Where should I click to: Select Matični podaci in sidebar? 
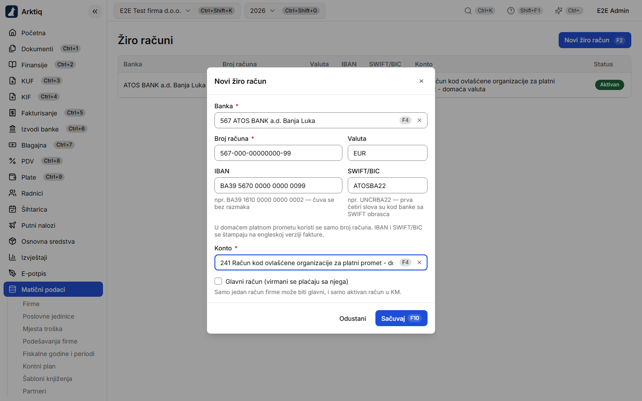click(x=53, y=289)
